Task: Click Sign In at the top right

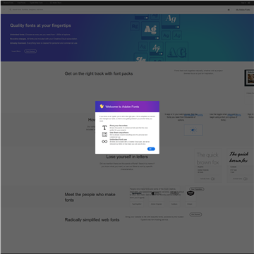Action: pos(244,3)
